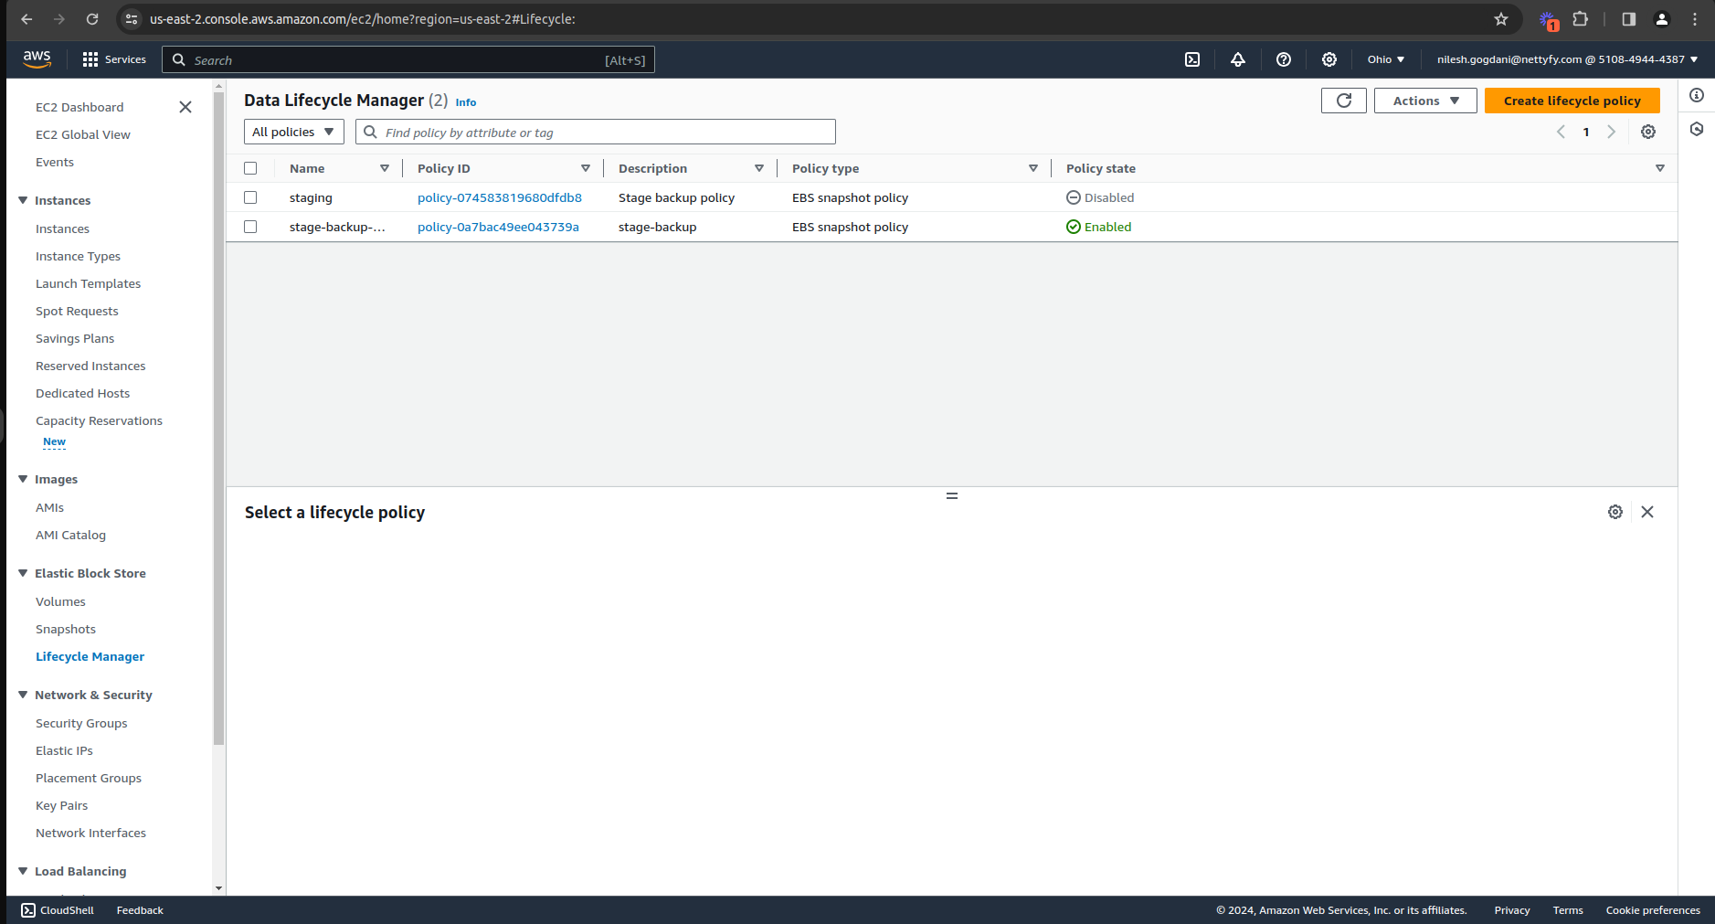Go to Security Groups in sidebar
1715x924 pixels.
[81, 723]
